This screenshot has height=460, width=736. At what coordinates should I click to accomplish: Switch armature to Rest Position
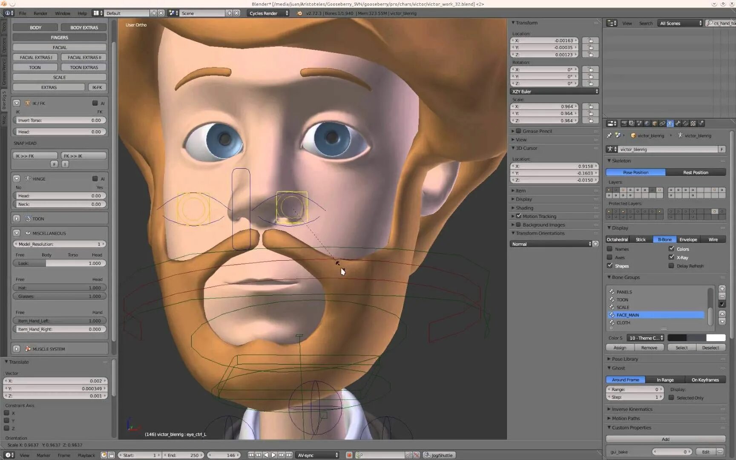[x=696, y=172]
